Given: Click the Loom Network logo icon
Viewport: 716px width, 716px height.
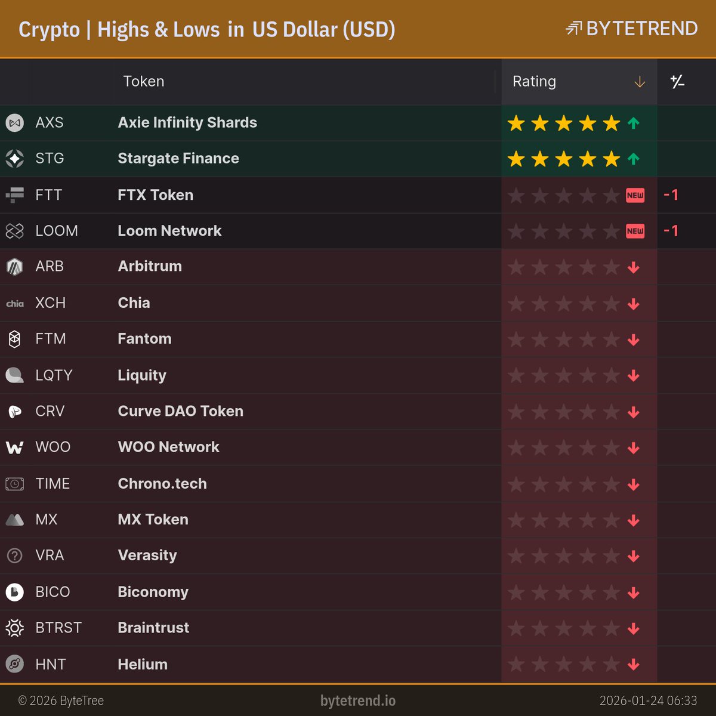Looking at the screenshot, I should pos(15,231).
